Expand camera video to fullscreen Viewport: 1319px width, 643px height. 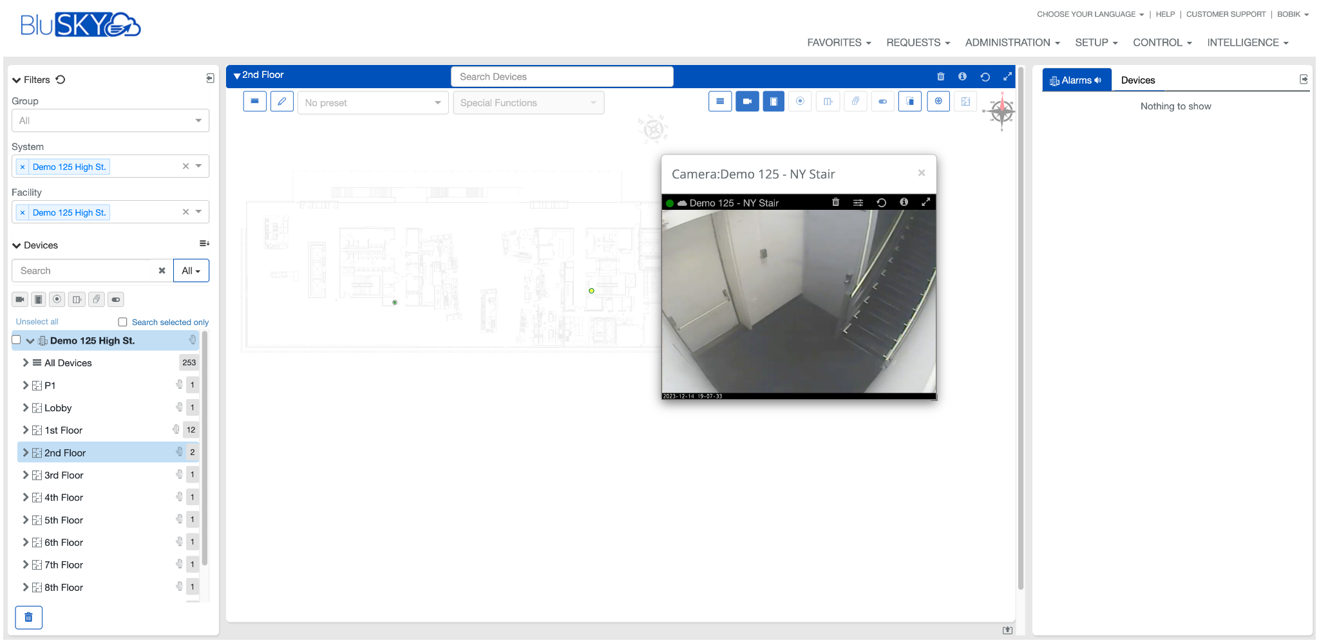pyautogui.click(x=925, y=202)
